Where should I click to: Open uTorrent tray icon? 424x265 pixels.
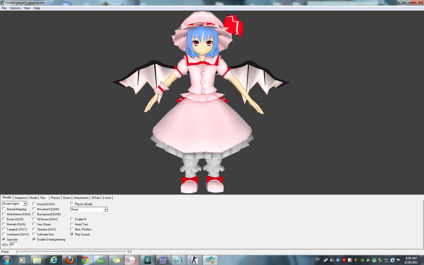tap(374, 260)
